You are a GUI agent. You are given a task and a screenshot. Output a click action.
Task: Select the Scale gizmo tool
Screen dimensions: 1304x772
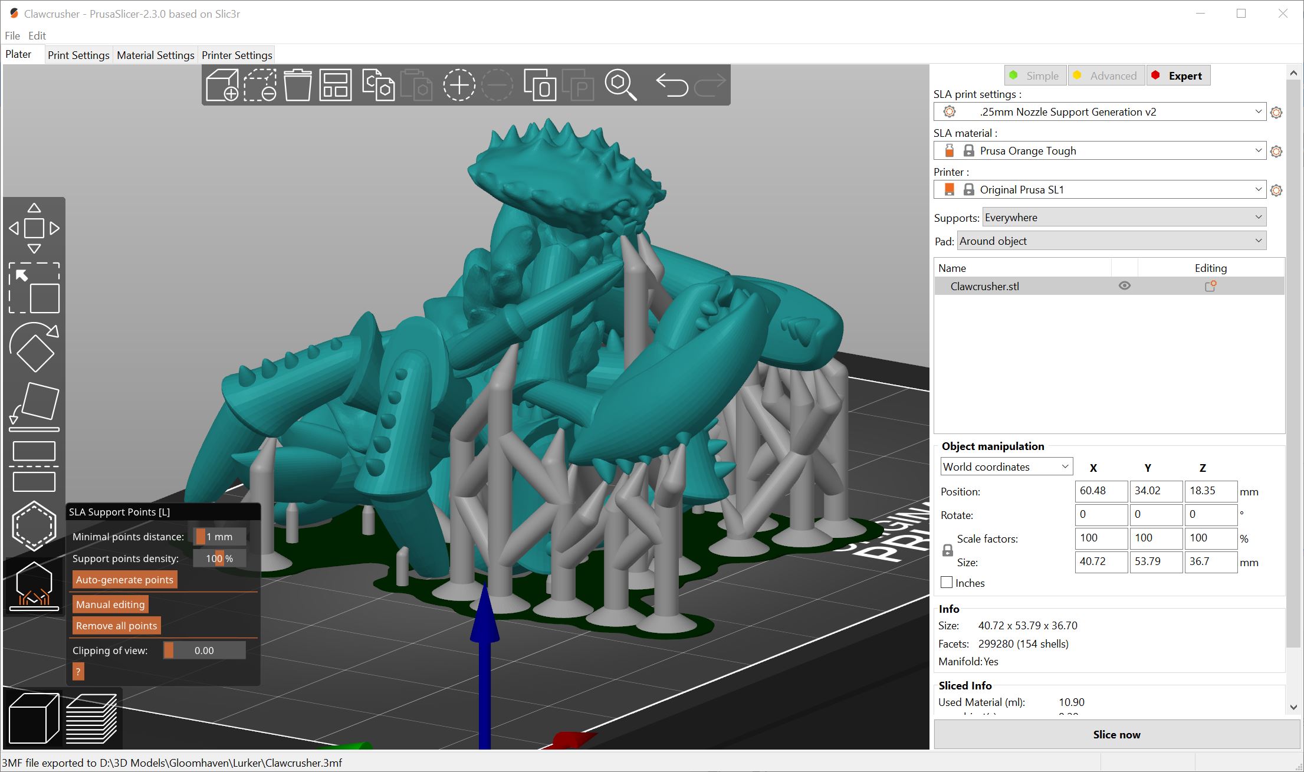[x=34, y=288]
